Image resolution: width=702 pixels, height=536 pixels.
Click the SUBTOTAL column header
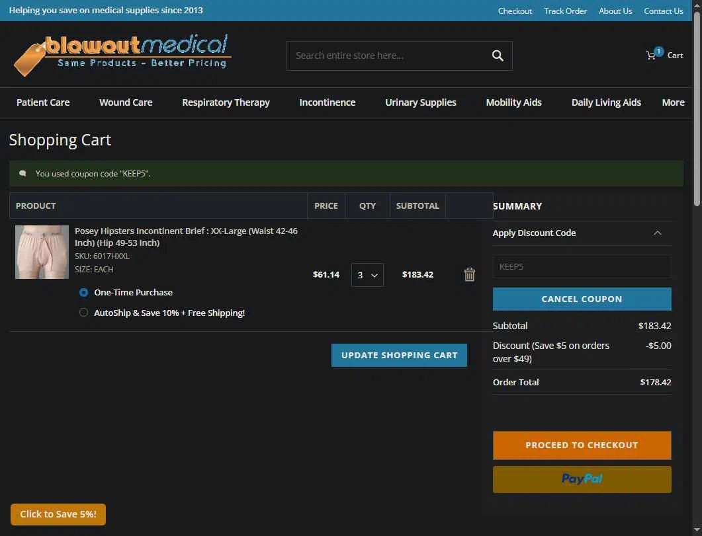coord(417,206)
